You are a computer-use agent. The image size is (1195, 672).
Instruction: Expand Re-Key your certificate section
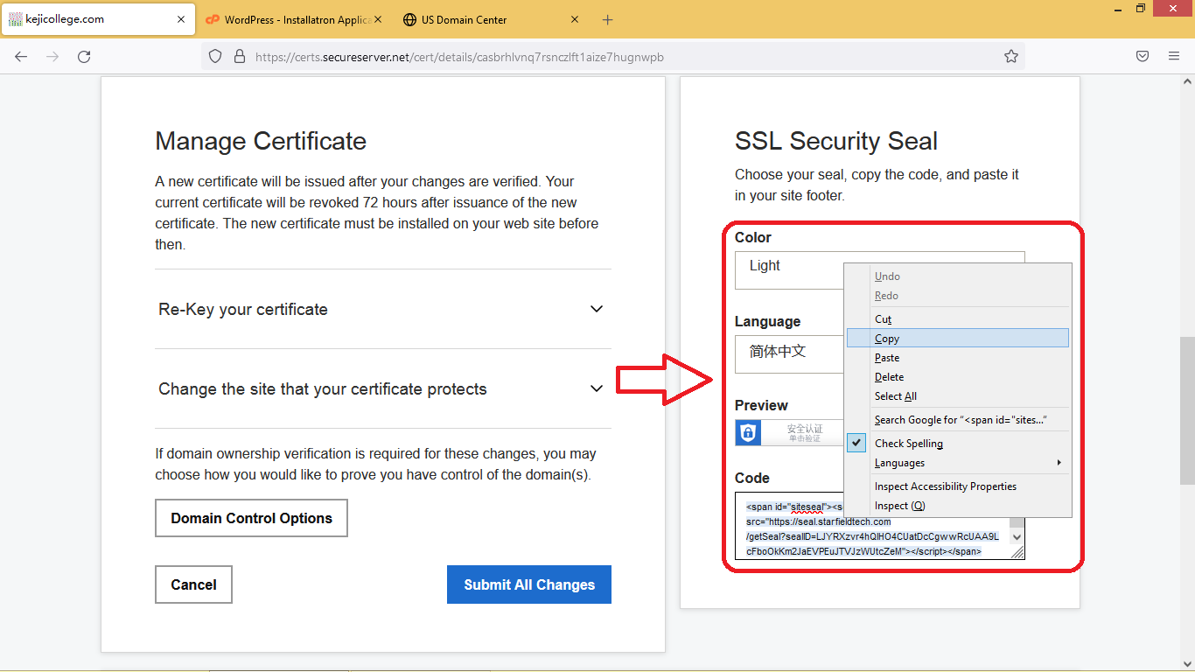tap(382, 309)
